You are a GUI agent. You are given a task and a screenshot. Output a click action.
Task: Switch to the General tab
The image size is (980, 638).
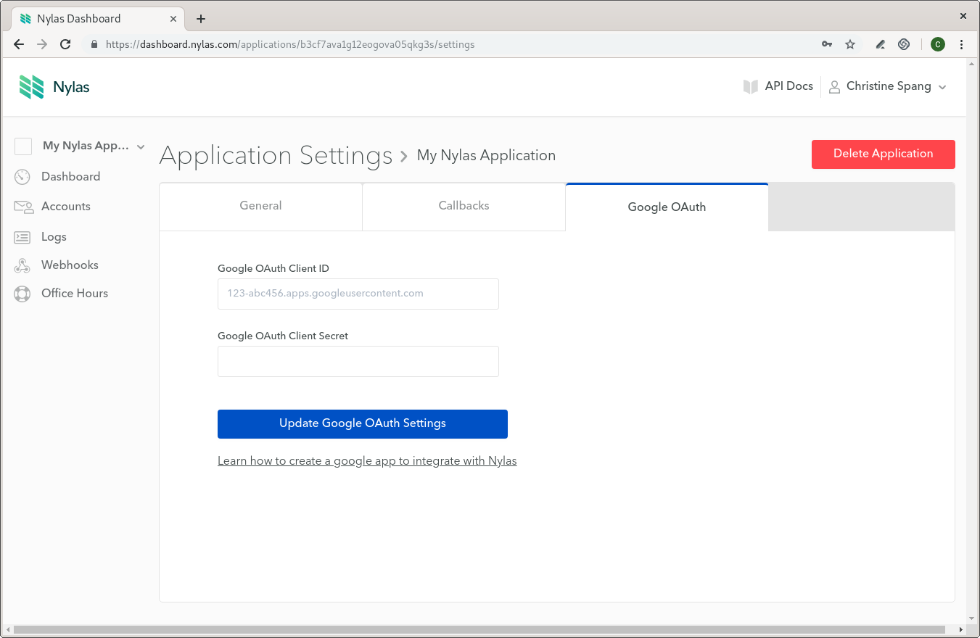coord(260,207)
